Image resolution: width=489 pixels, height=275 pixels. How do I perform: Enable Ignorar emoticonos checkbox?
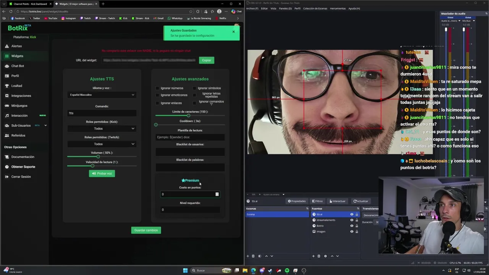(157, 95)
